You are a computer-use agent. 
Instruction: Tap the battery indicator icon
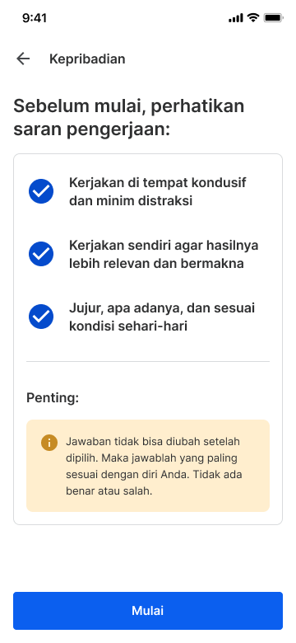(273, 17)
